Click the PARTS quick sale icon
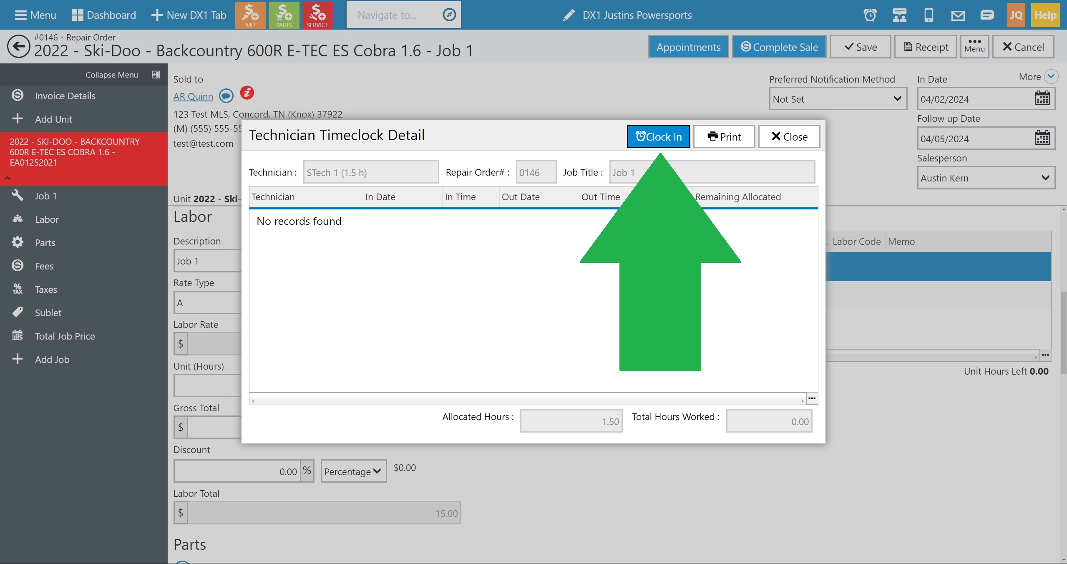This screenshot has width=1067, height=564. [284, 15]
